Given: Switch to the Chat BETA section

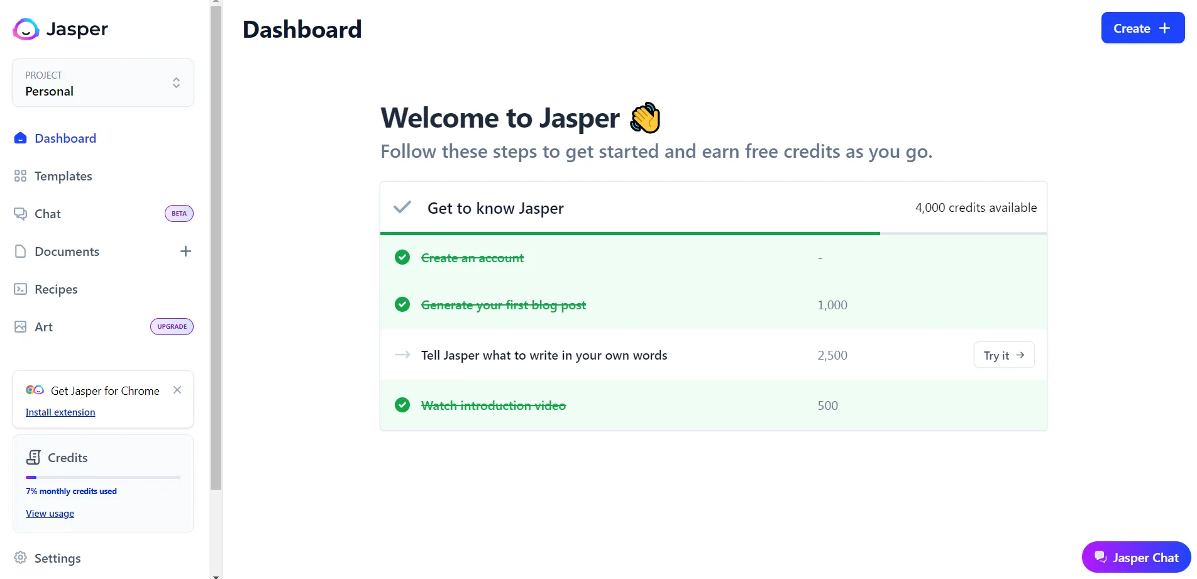Looking at the screenshot, I should [x=48, y=214].
